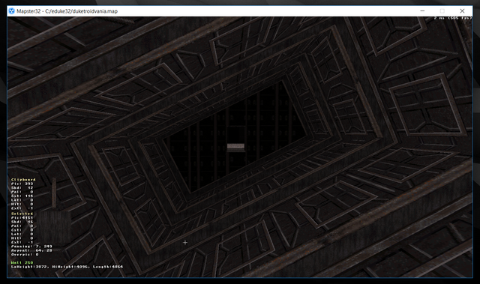This screenshot has width=480, height=284.
Task: Close the Mapster32 window
Action: point(462,11)
